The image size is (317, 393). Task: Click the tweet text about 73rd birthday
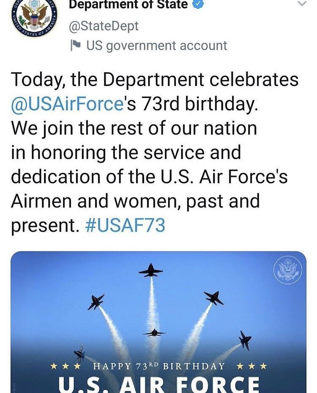click(155, 153)
